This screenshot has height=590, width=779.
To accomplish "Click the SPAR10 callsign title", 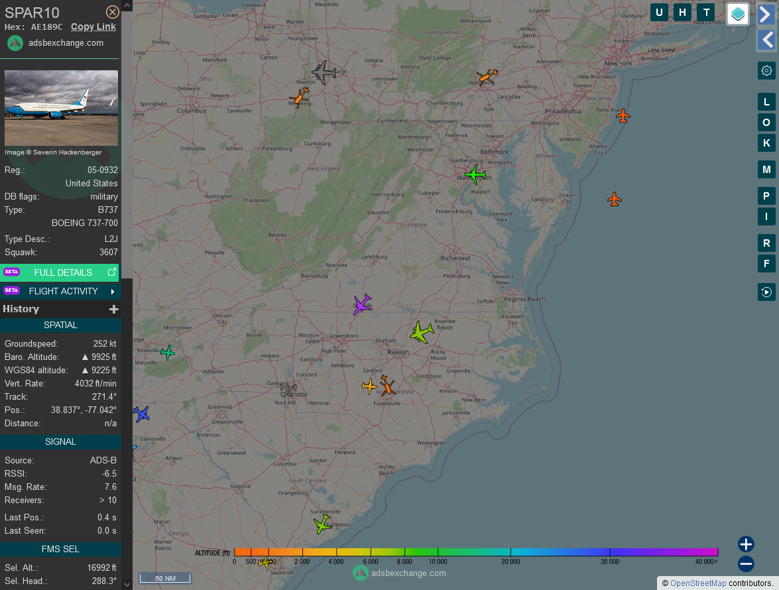I will tap(32, 13).
